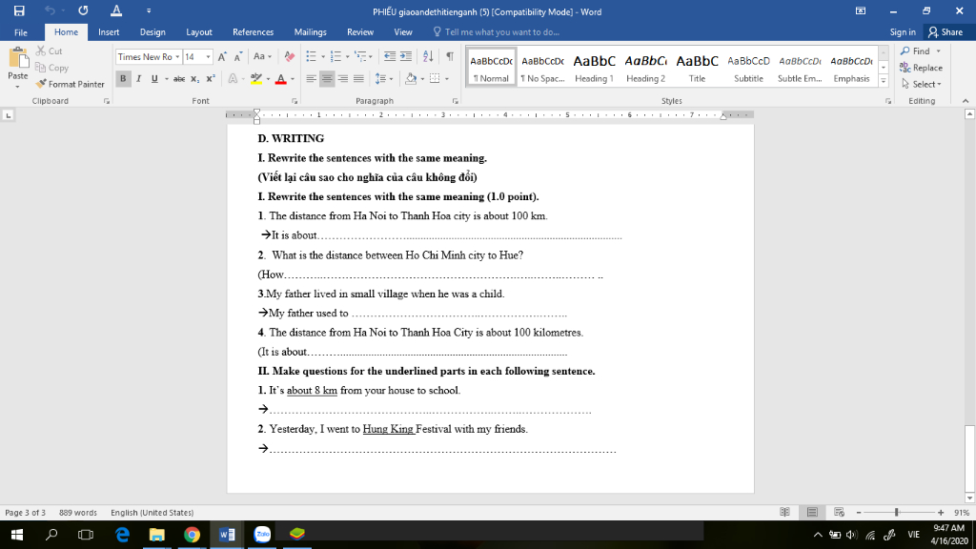Image resolution: width=976 pixels, height=549 pixels.
Task: Apply subscript formatting
Action: click(x=194, y=78)
